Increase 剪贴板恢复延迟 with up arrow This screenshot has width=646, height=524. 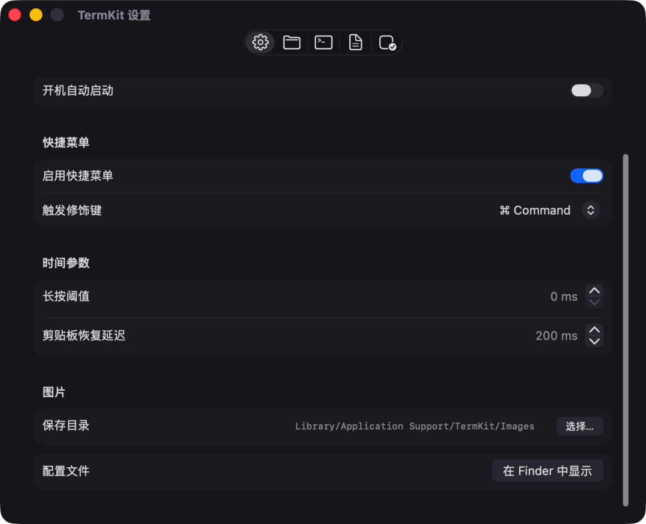pyautogui.click(x=594, y=330)
